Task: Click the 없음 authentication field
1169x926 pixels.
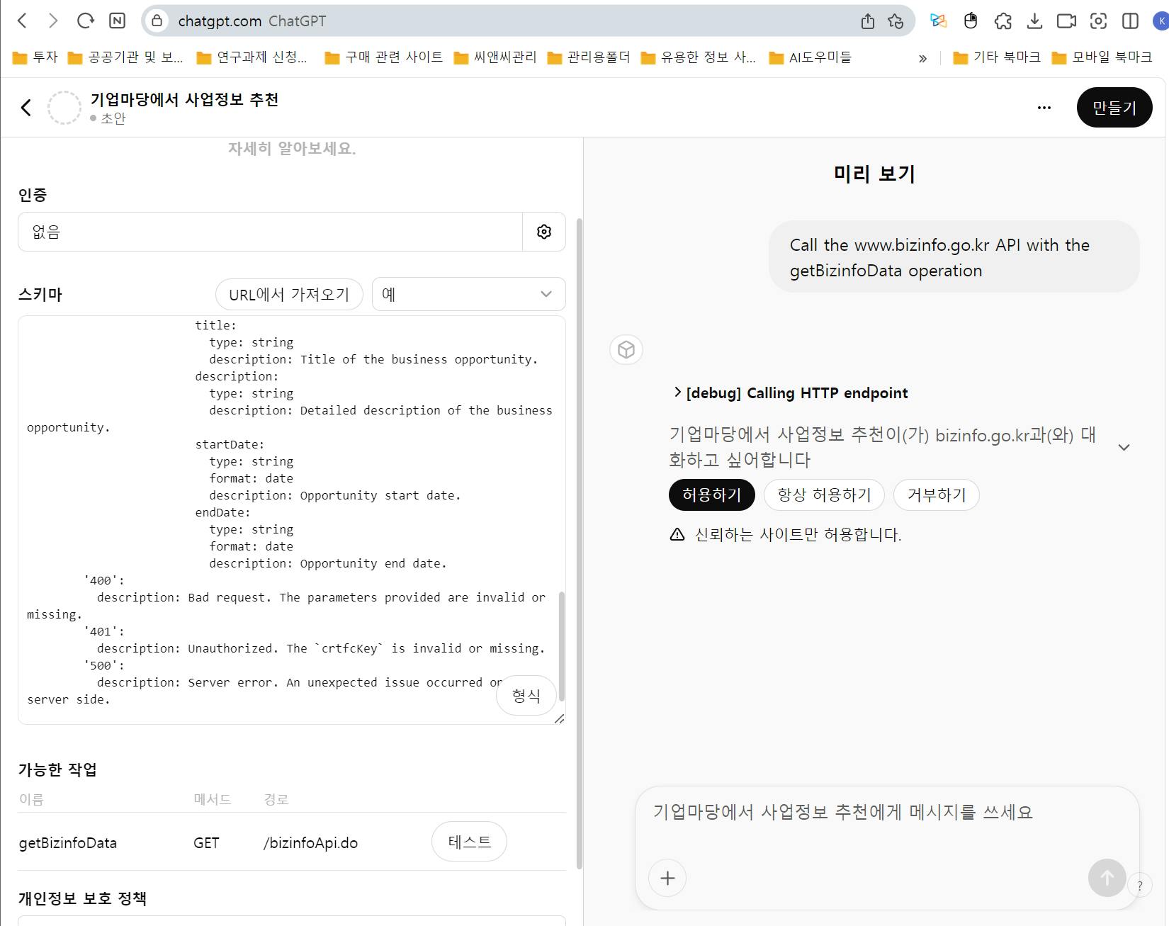Action: [x=270, y=232]
